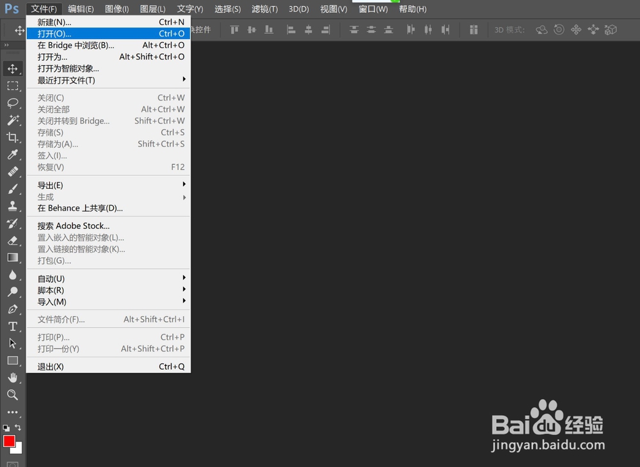This screenshot has width=640, height=467.
Task: Choose 打开为... menu item
Action: pos(108,57)
